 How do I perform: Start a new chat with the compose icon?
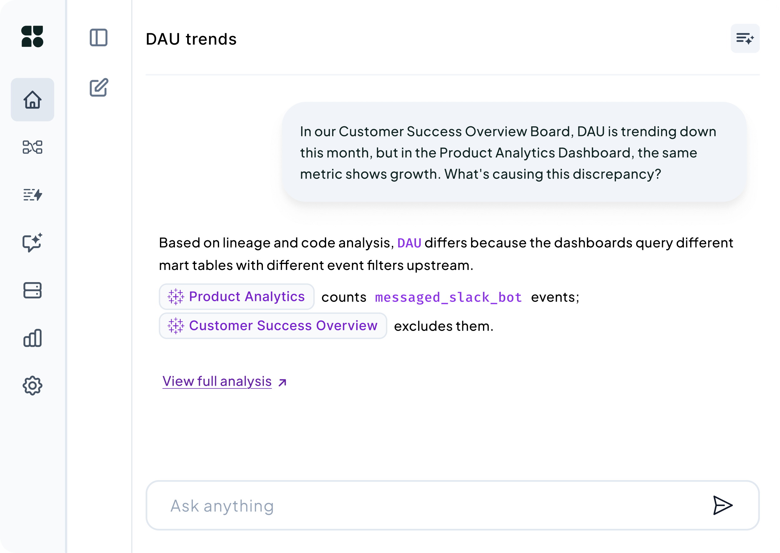pos(99,88)
